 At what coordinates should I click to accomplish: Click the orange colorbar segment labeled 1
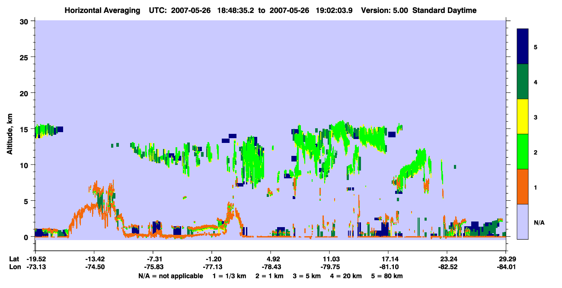(x=523, y=186)
